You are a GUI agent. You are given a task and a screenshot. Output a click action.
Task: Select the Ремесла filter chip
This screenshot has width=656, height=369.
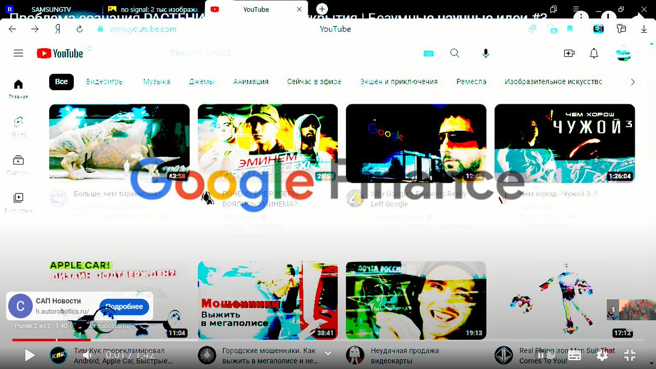471,81
